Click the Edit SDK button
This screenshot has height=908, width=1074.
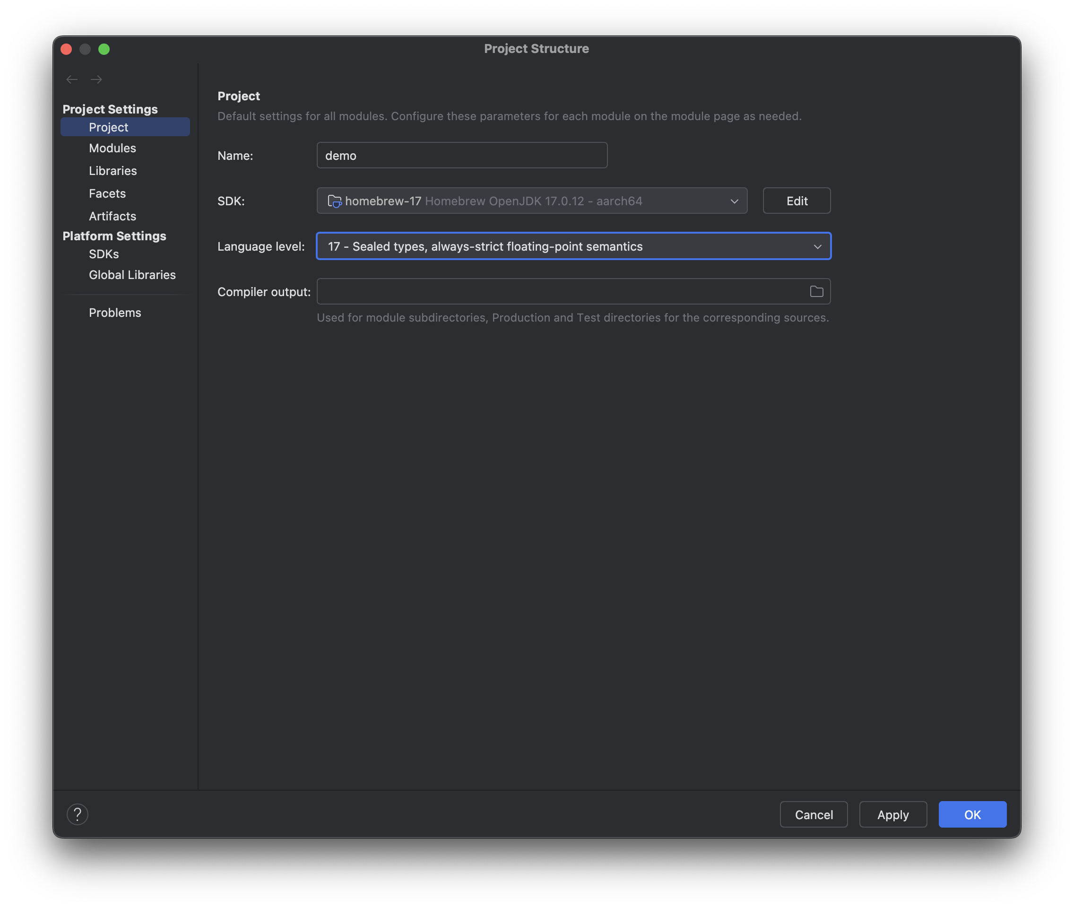[796, 201]
